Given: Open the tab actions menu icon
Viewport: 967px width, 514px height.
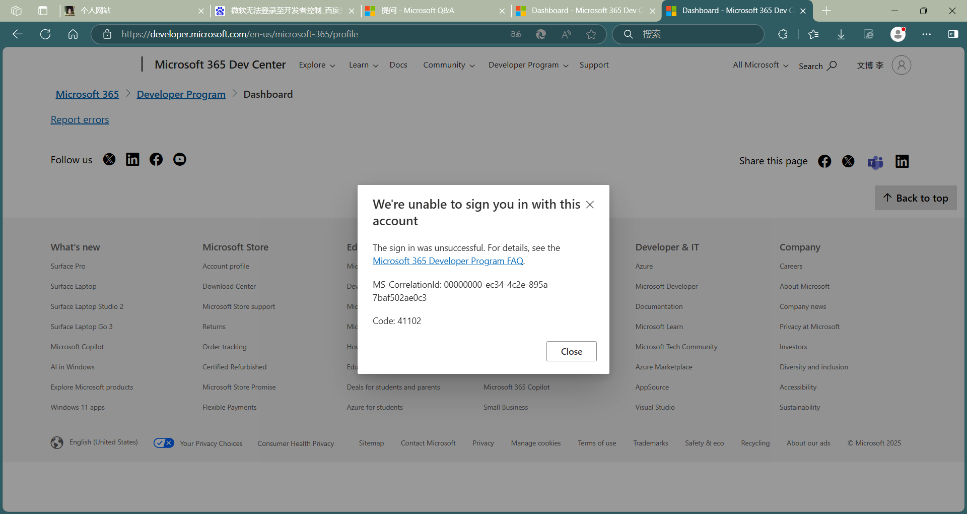Looking at the screenshot, I should click(43, 11).
